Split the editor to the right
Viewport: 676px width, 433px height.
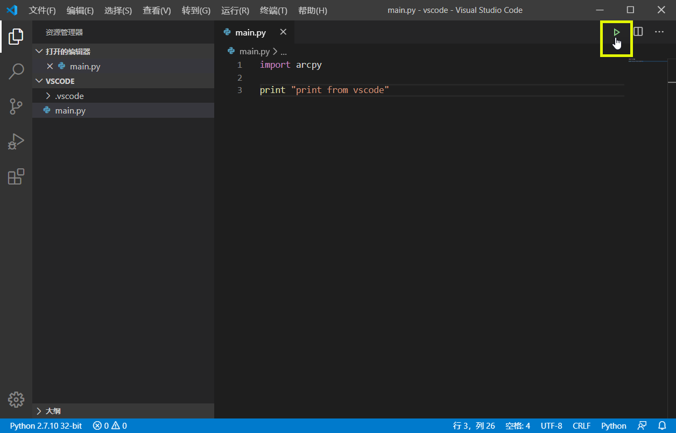(638, 32)
